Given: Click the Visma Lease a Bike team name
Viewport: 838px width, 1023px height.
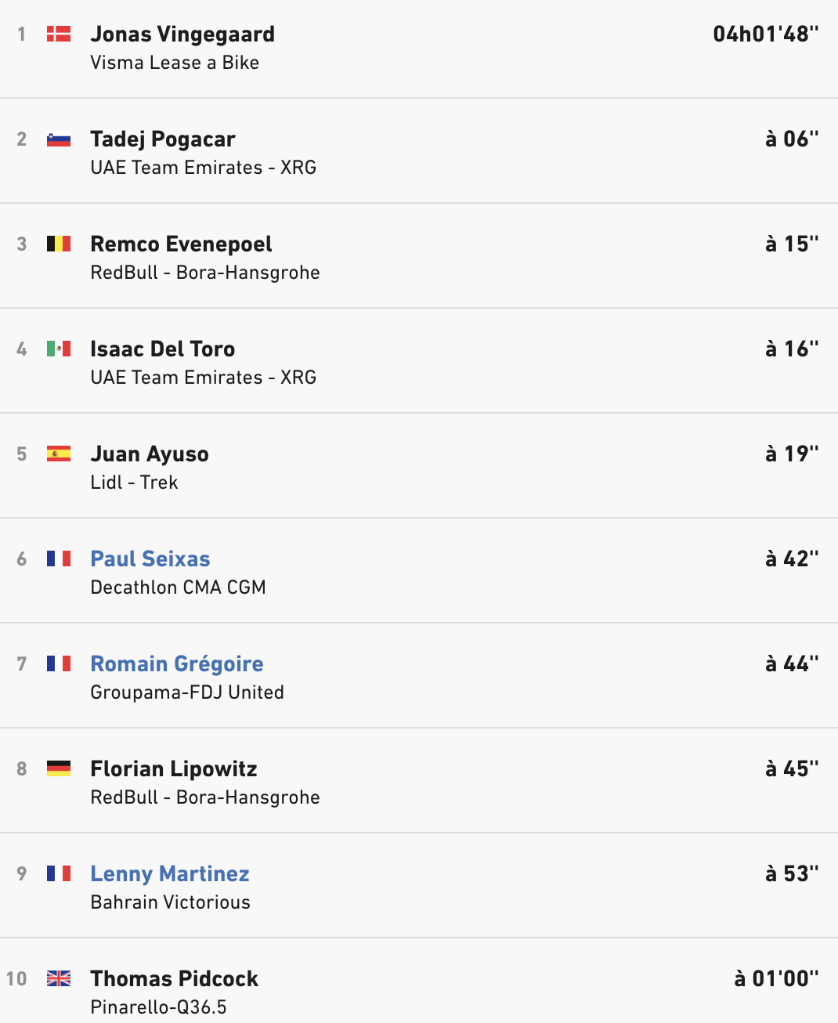Looking at the screenshot, I should pyautogui.click(x=175, y=63).
